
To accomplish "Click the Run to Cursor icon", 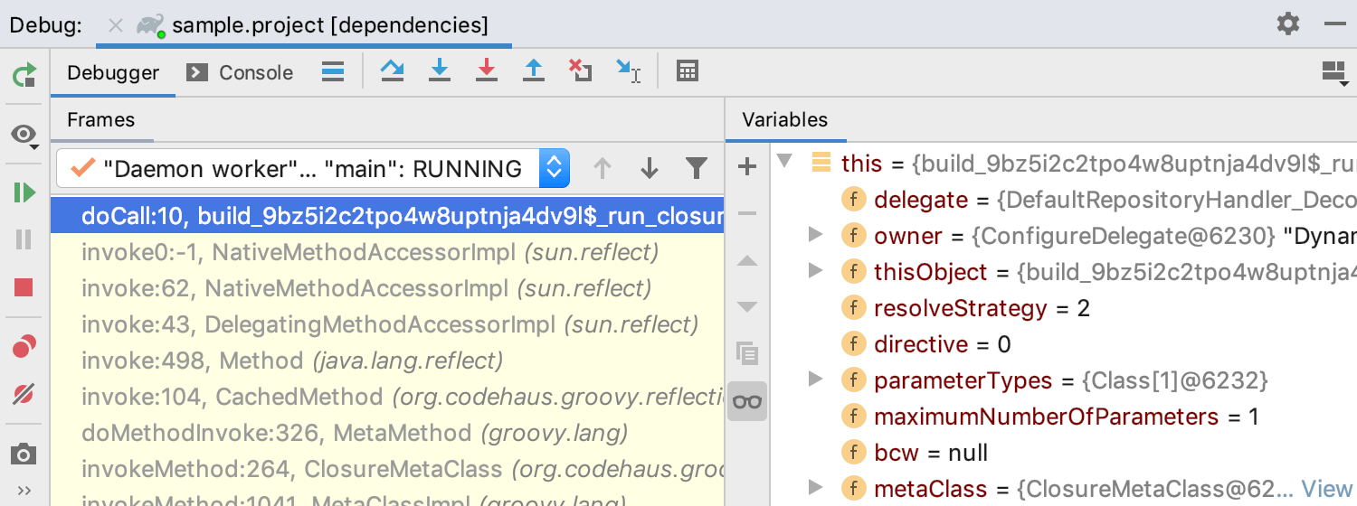I will point(628,71).
